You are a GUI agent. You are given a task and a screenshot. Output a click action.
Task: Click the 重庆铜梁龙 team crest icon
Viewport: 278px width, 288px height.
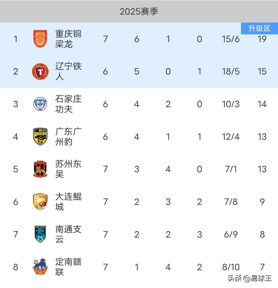click(x=40, y=39)
